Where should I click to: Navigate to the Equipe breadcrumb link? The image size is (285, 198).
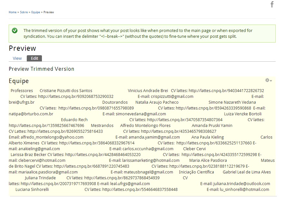[x=35, y=12]
